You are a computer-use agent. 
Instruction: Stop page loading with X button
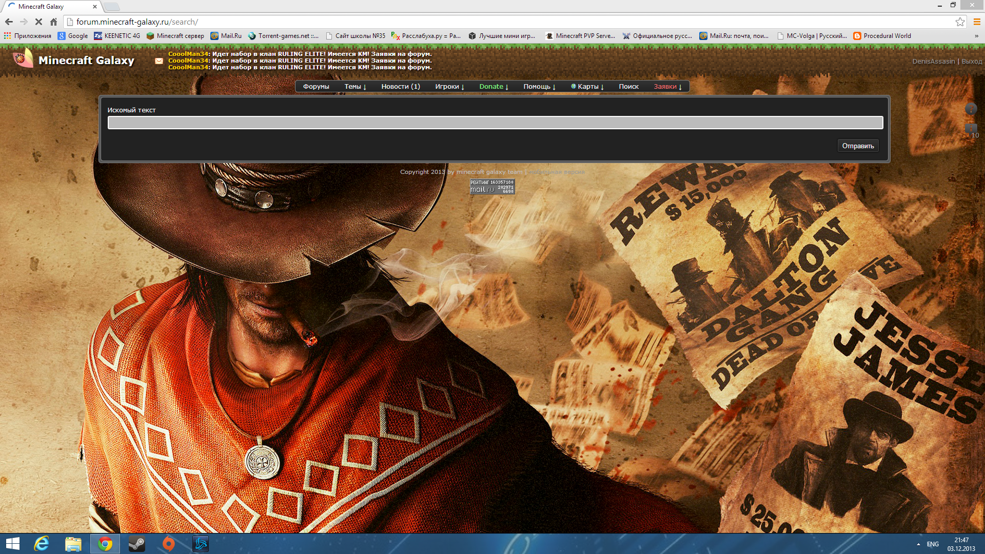[38, 22]
